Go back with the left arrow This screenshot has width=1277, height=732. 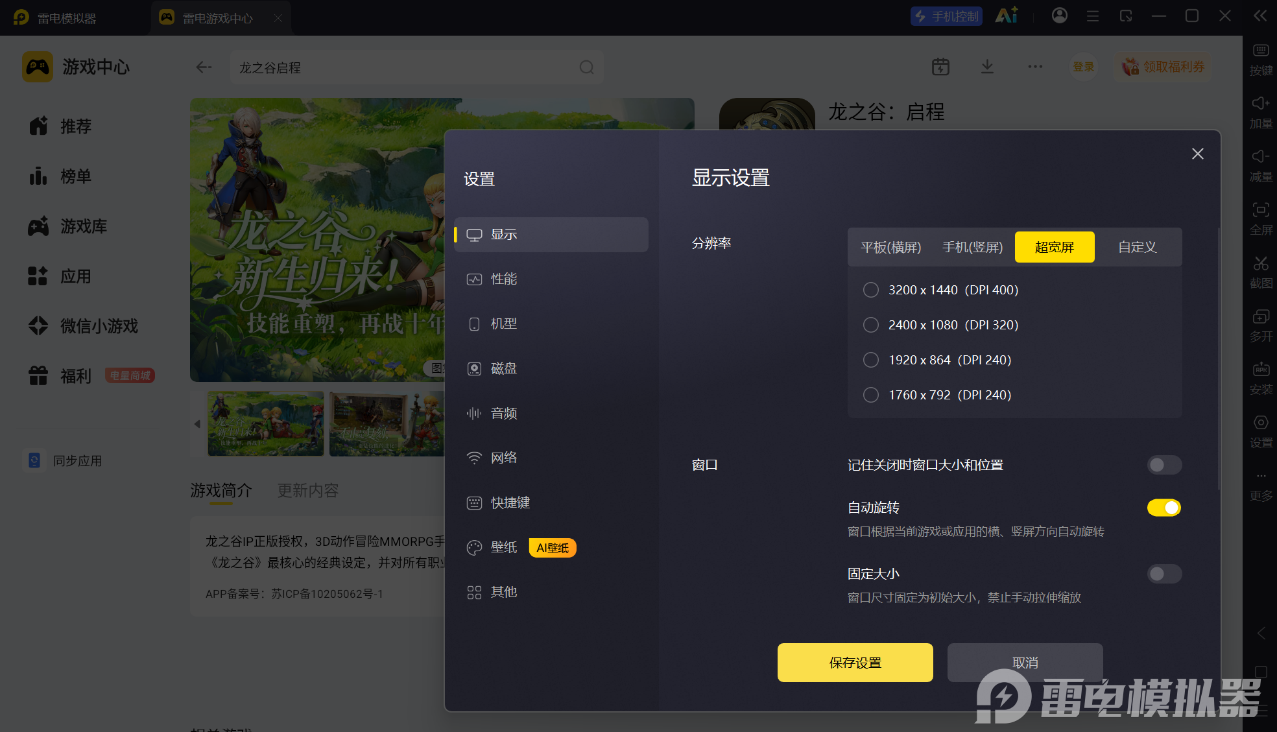click(204, 67)
